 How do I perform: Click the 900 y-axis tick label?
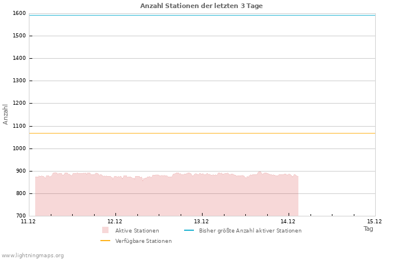[20, 171]
